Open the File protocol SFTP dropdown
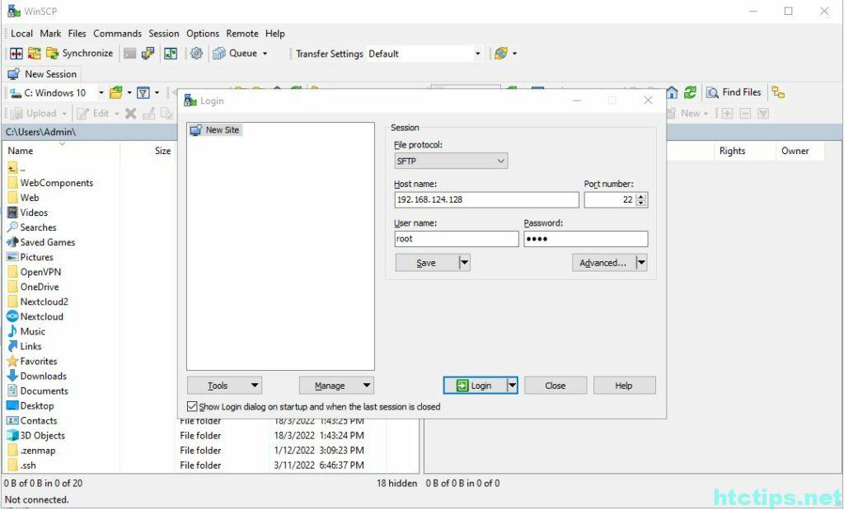 point(451,161)
